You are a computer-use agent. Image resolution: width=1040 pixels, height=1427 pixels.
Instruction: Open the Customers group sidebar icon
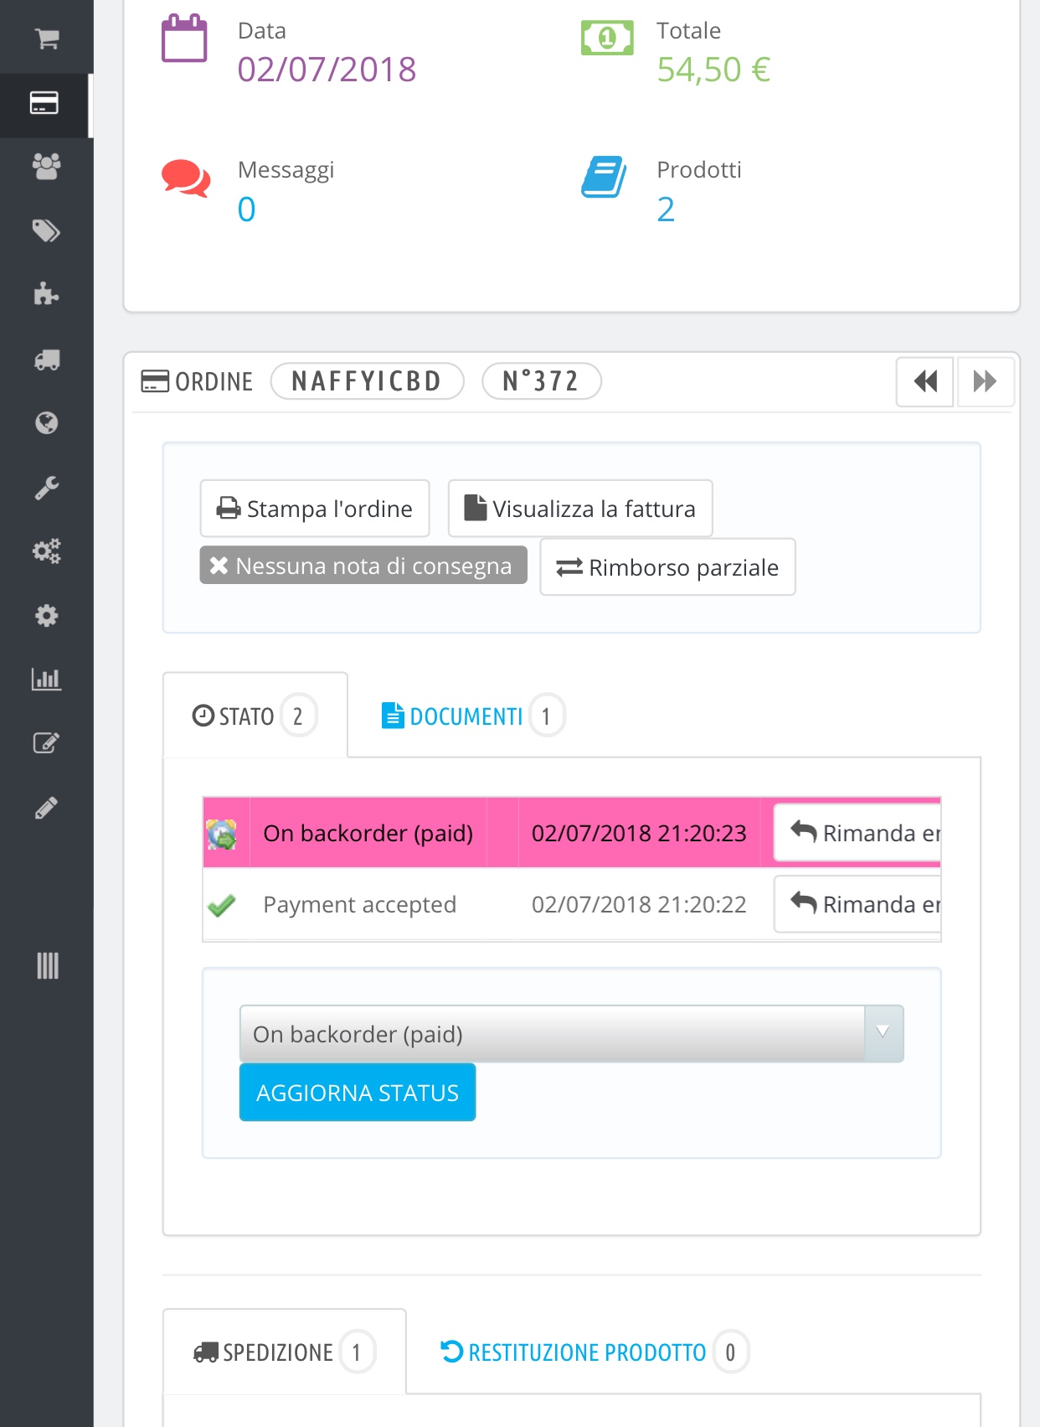click(x=47, y=167)
